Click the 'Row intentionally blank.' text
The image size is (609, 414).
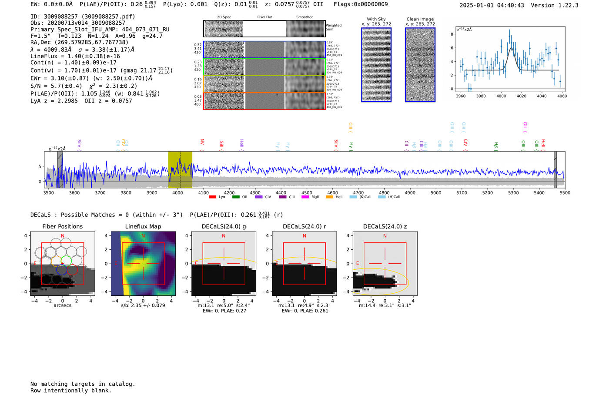[x=71, y=391]
